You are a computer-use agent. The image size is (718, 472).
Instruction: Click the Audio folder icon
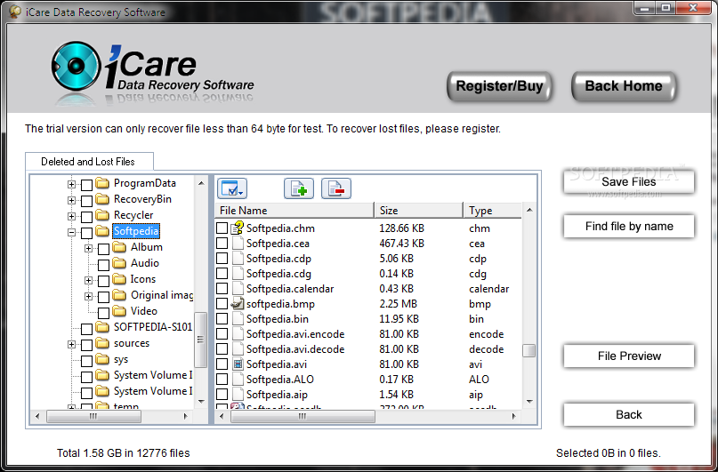tap(119, 263)
